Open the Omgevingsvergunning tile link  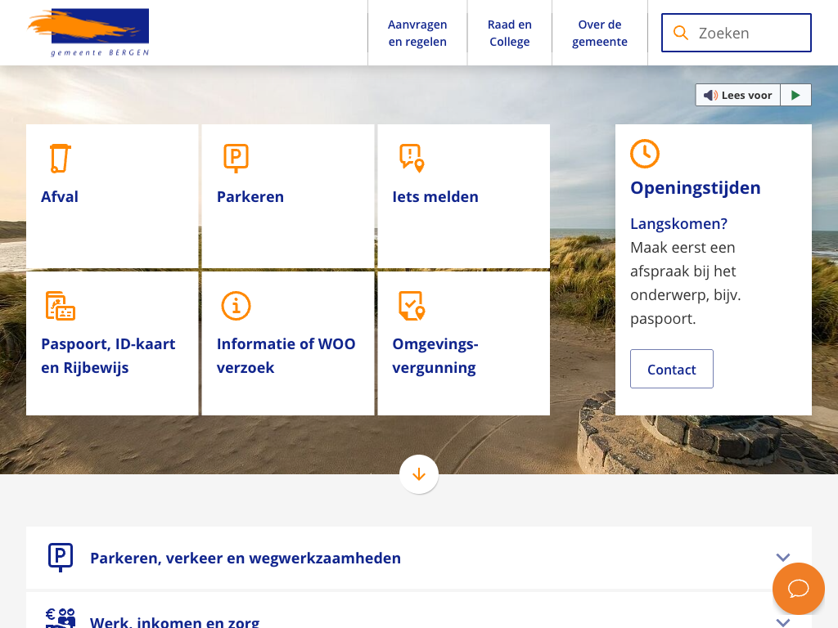[x=464, y=343]
